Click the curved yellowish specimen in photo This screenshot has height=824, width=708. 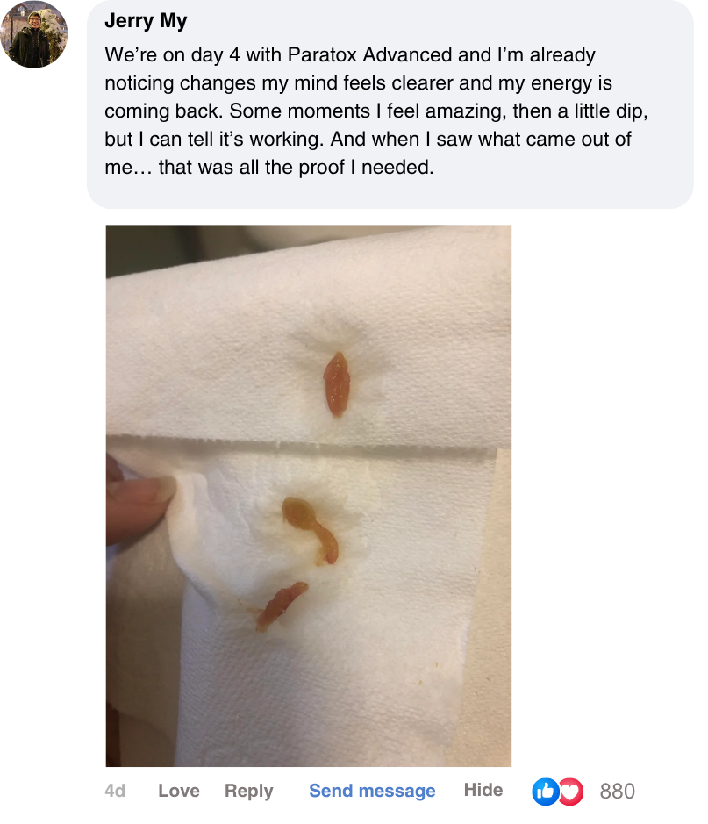pyautogui.click(x=311, y=530)
